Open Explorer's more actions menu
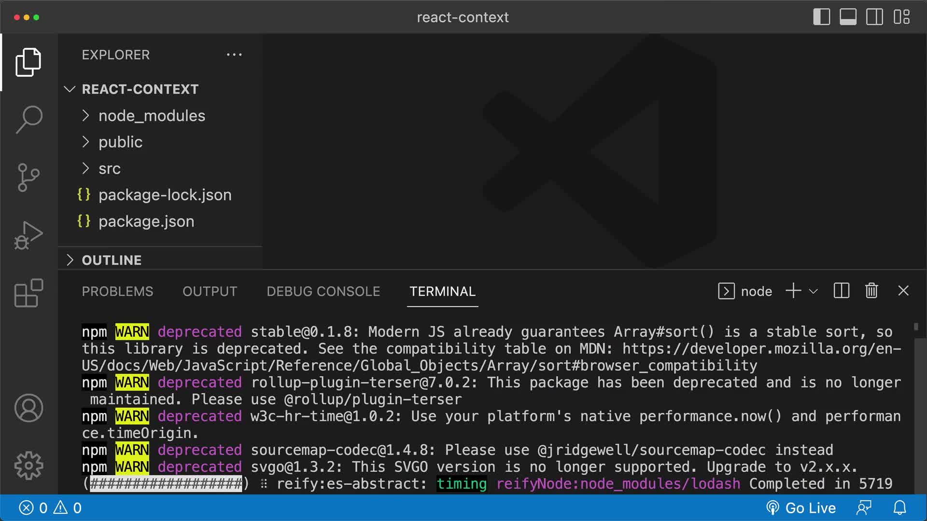This screenshot has width=927, height=521. pyautogui.click(x=234, y=55)
